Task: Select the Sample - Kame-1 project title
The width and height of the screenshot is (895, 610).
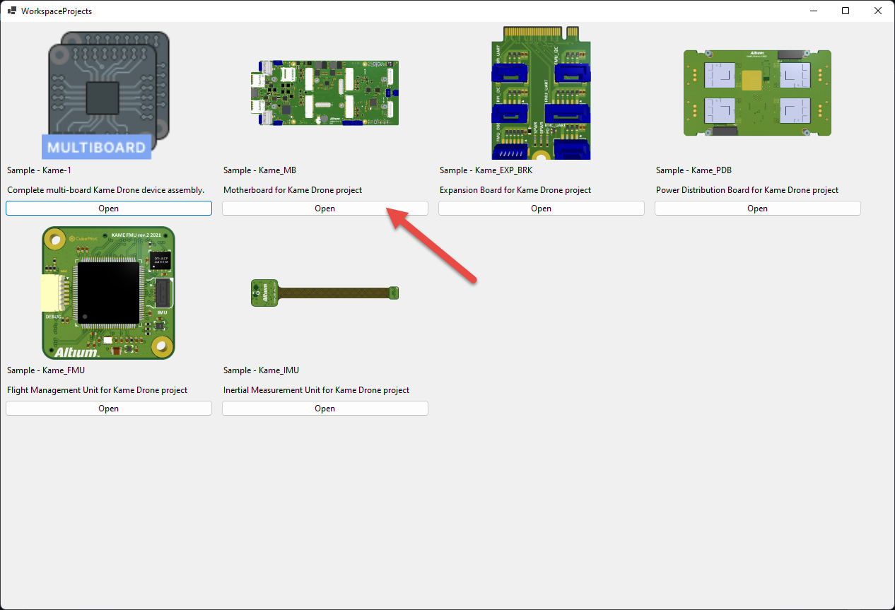Action: 40,170
